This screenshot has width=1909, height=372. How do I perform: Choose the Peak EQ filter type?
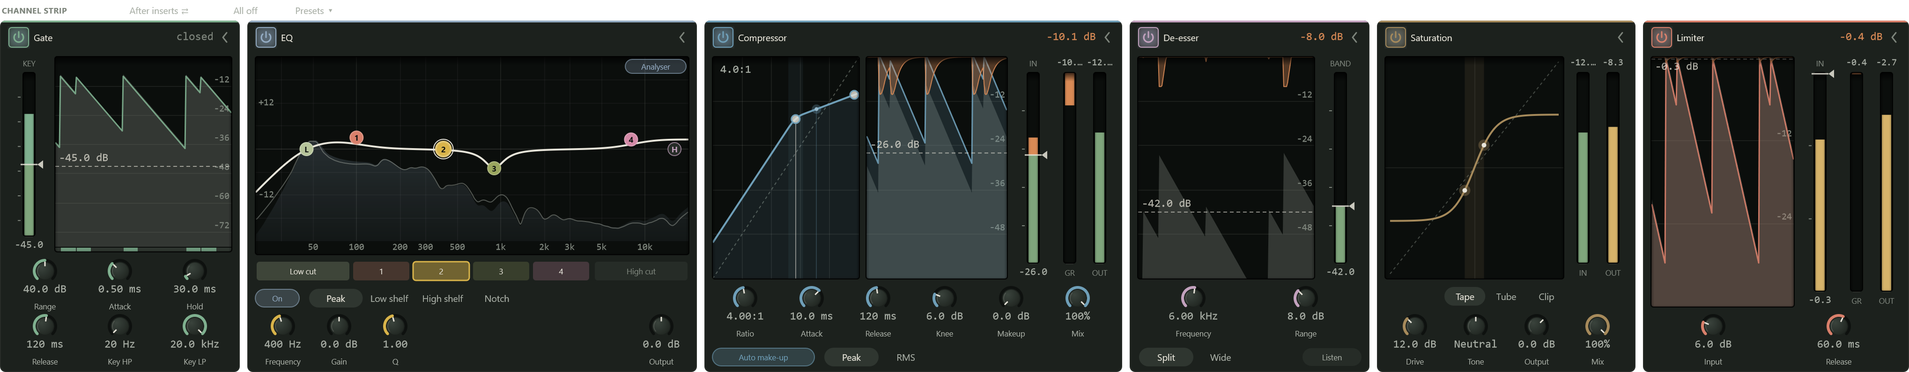tap(336, 298)
